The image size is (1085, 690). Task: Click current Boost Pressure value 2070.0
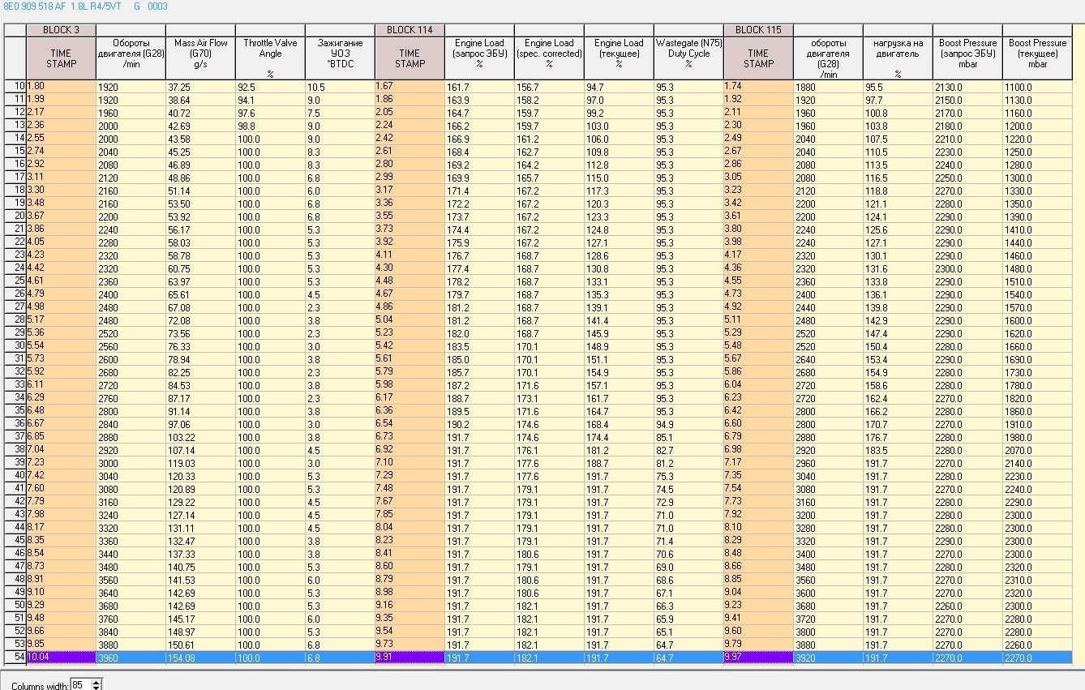(1037, 449)
